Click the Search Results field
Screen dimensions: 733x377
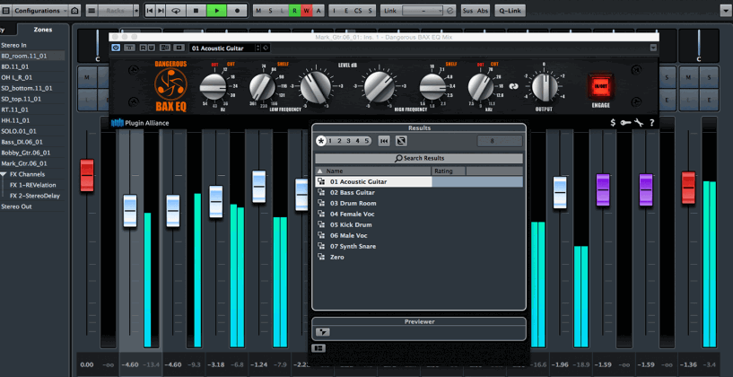pos(419,158)
